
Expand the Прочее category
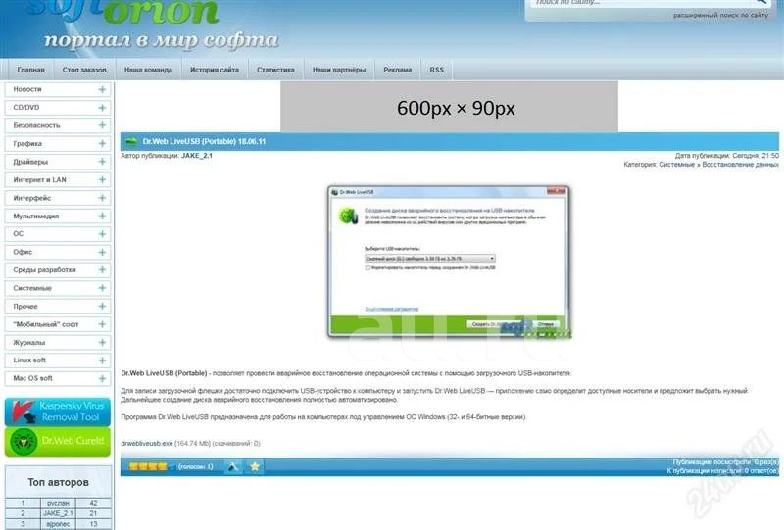click(102, 306)
